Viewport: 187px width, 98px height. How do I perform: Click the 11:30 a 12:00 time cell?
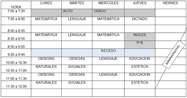point(16,85)
